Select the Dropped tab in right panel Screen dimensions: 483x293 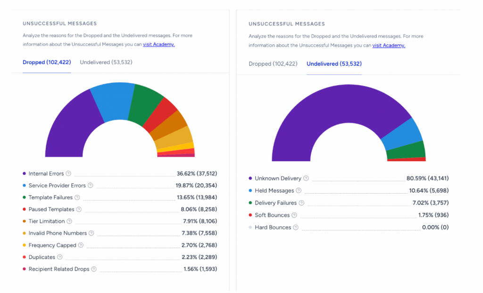273,64
